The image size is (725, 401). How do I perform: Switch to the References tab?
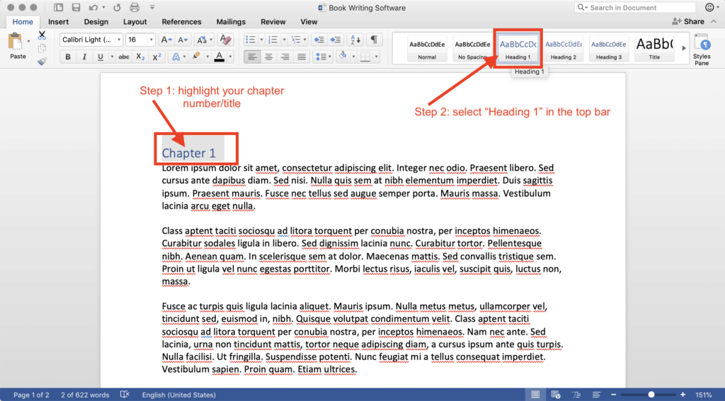tap(182, 22)
